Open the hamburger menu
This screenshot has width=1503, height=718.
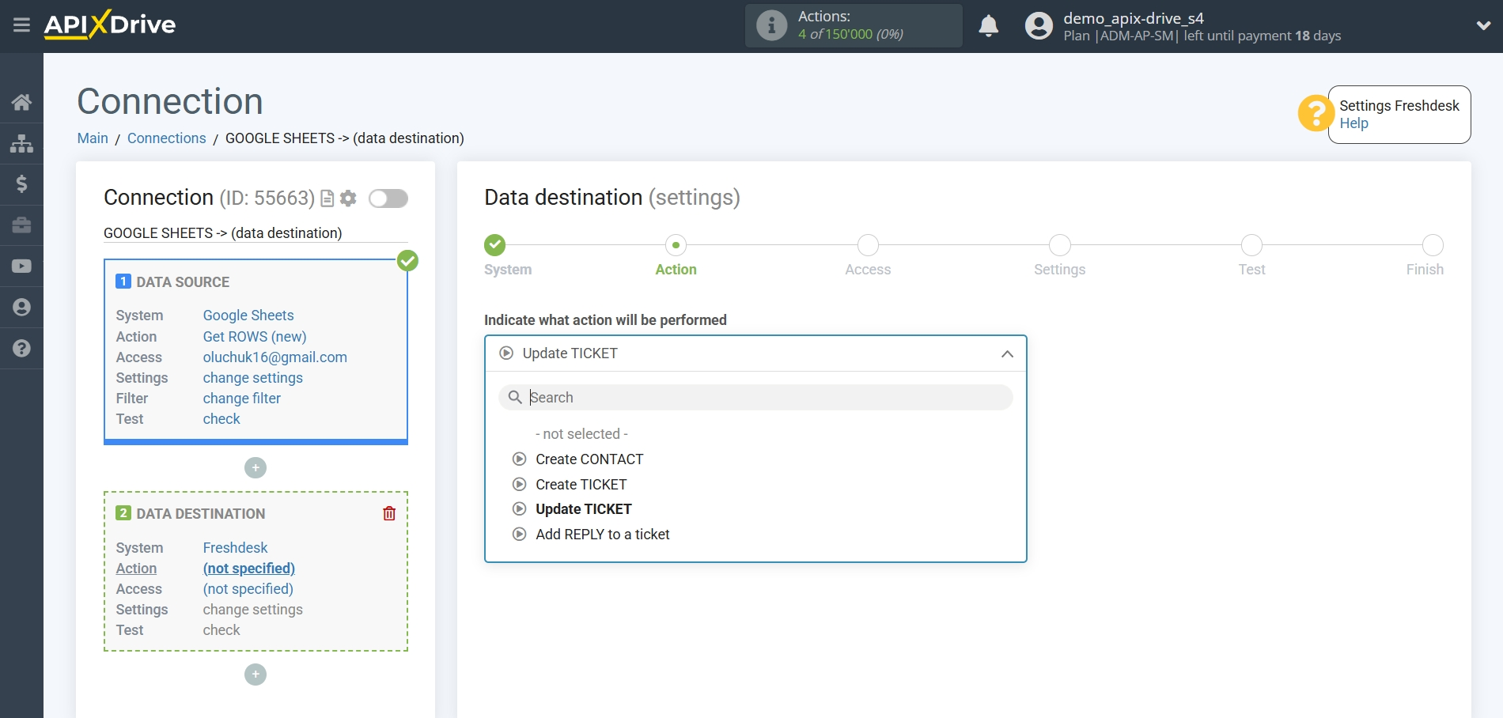point(21,25)
